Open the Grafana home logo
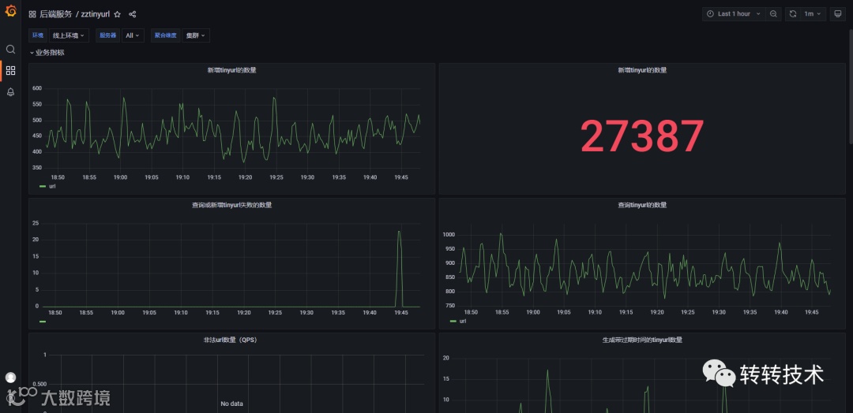Viewport: 853px width, 413px height. coord(10,10)
